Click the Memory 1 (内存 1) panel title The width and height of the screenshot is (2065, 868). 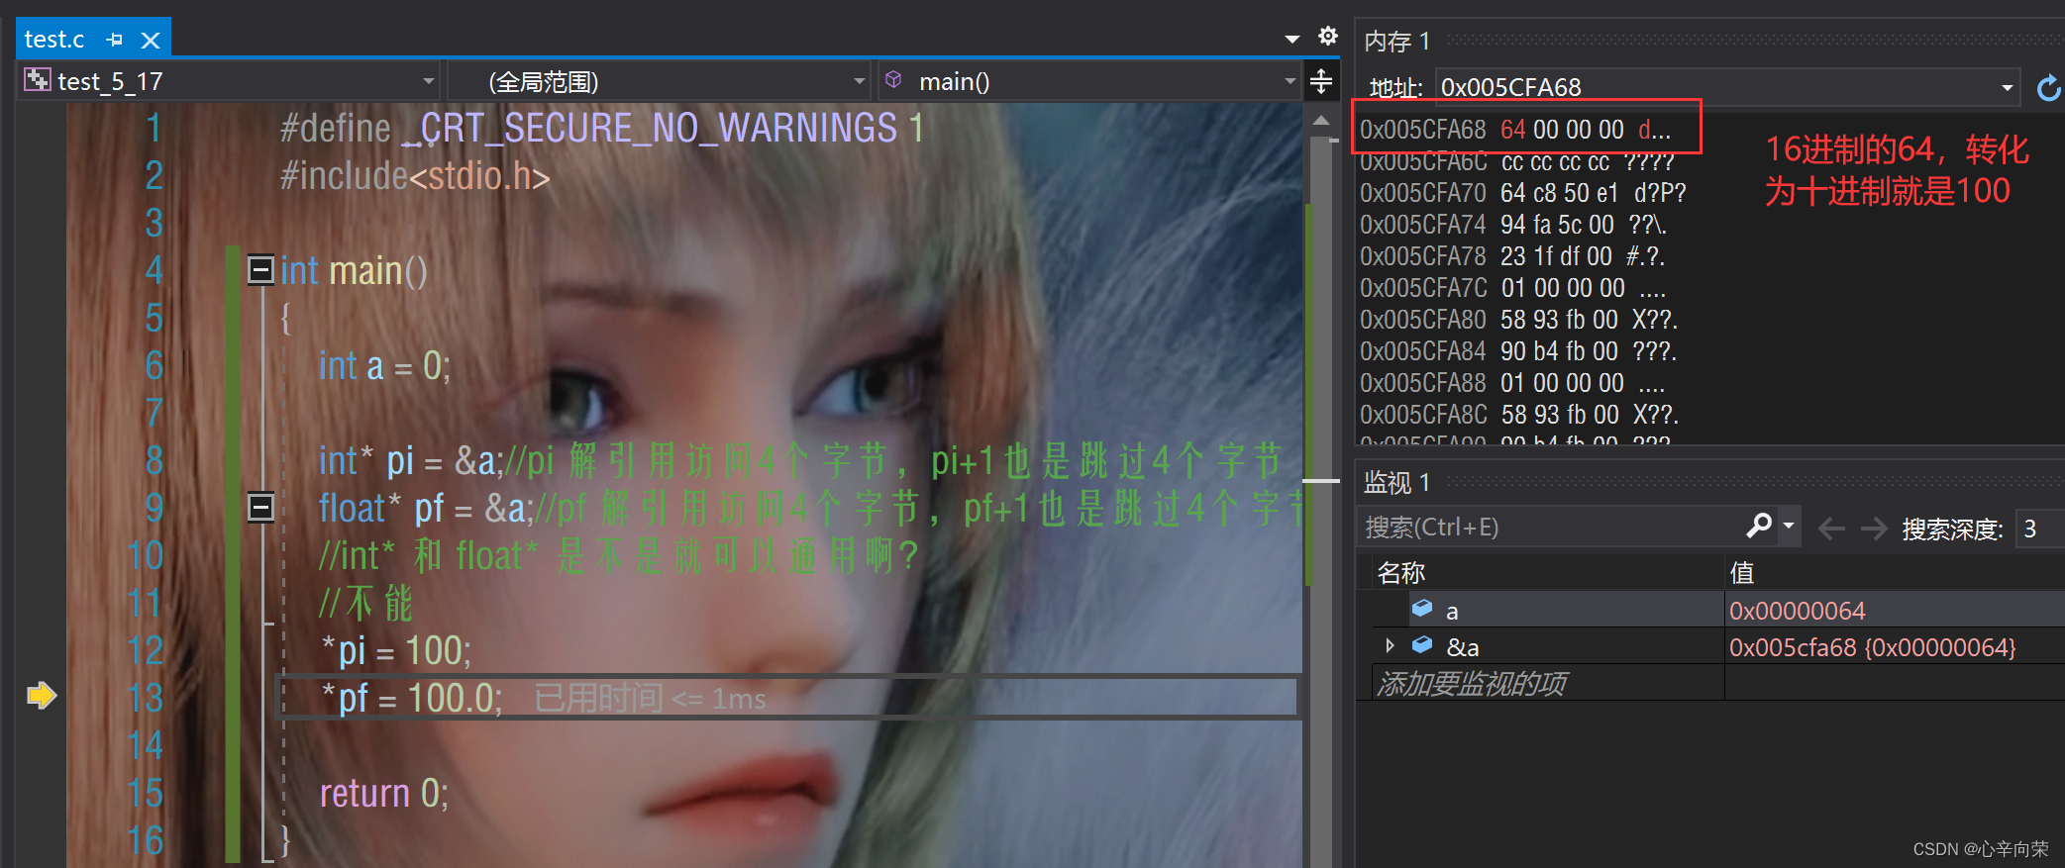(1397, 42)
